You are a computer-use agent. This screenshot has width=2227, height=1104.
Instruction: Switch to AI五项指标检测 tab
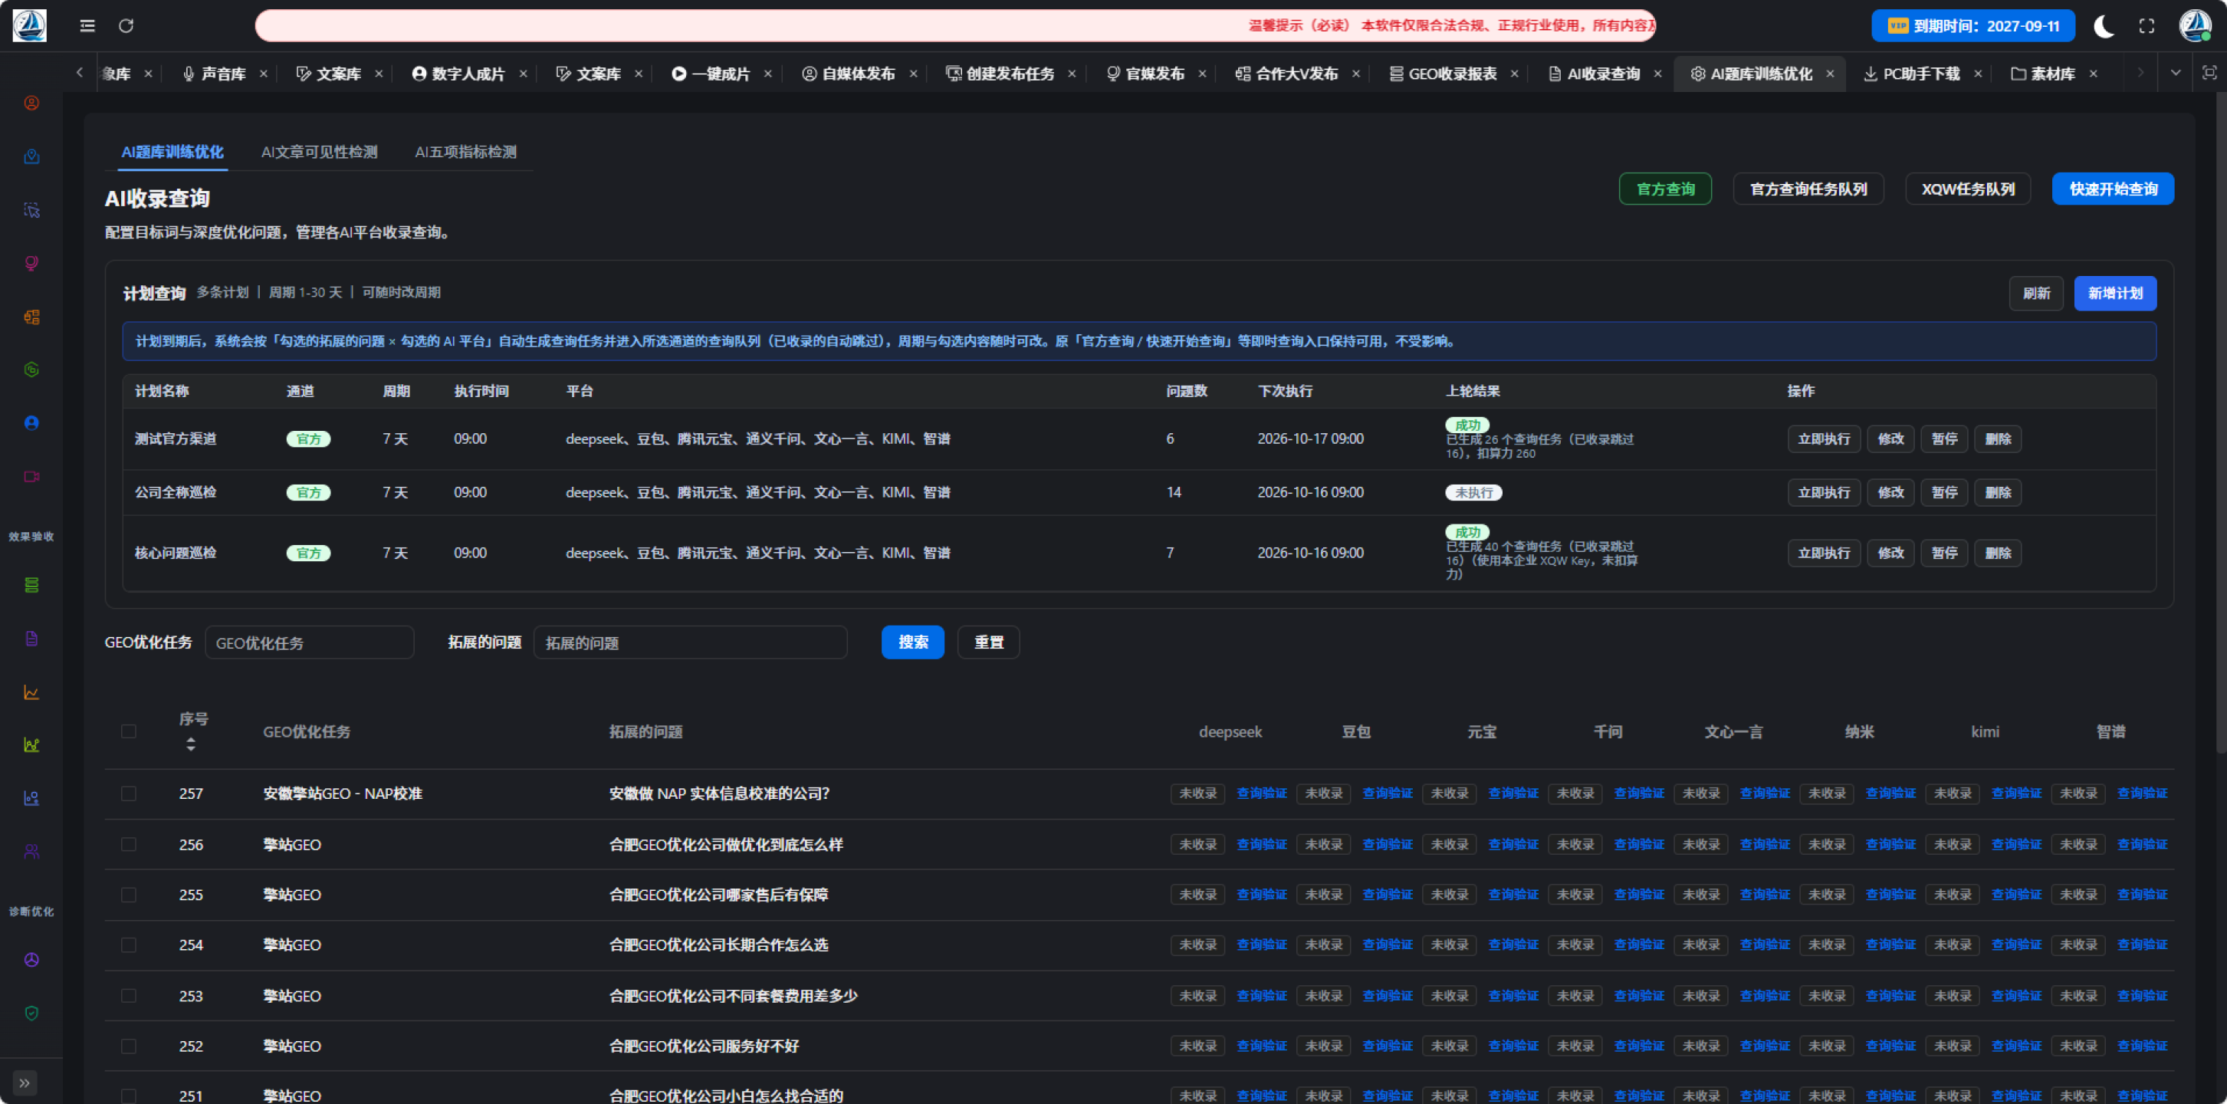(466, 152)
